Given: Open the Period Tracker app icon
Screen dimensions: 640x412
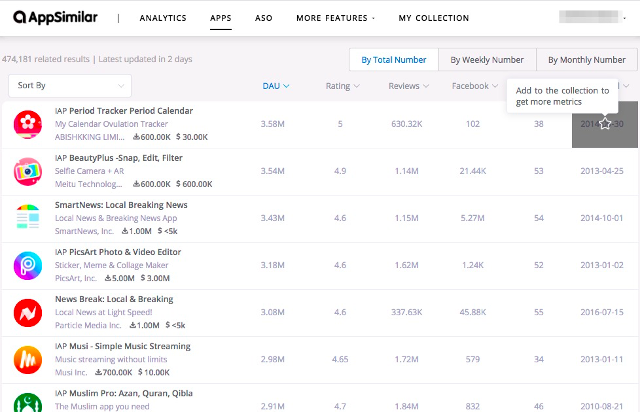Looking at the screenshot, I should point(27,124).
